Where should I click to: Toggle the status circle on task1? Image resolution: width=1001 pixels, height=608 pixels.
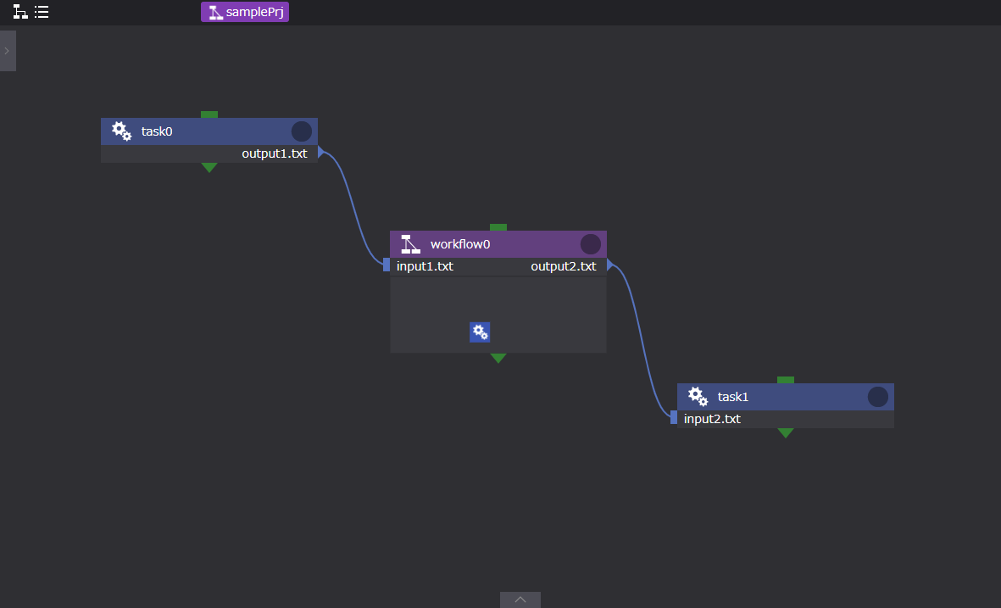point(878,397)
